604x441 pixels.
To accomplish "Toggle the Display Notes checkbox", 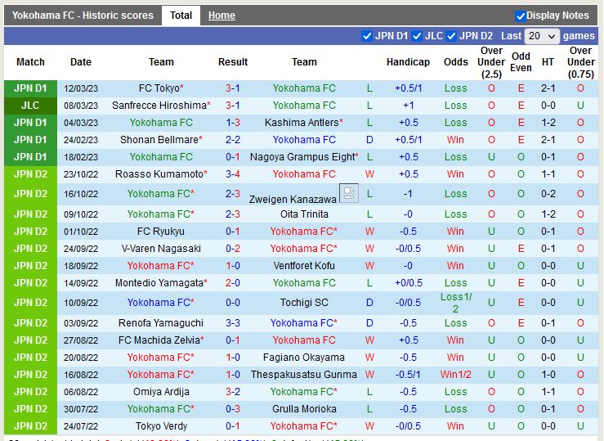I will click(x=521, y=16).
